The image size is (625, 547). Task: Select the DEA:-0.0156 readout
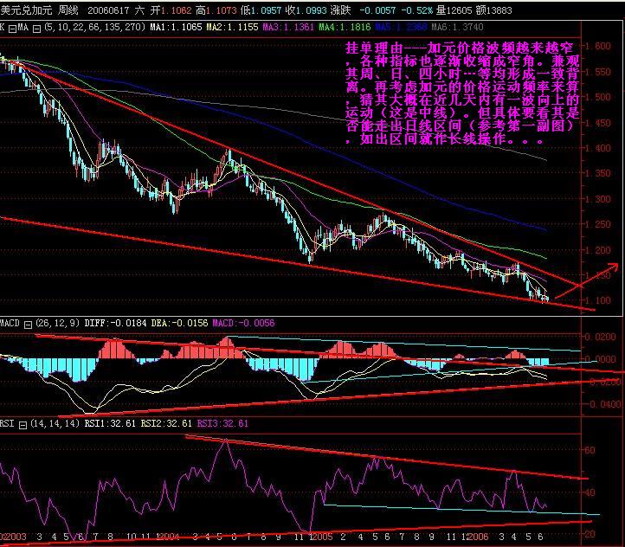[x=179, y=323]
